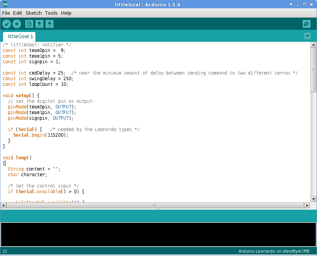
Task: Click 'needed by the Leonardo types' comment
Action: point(95,130)
